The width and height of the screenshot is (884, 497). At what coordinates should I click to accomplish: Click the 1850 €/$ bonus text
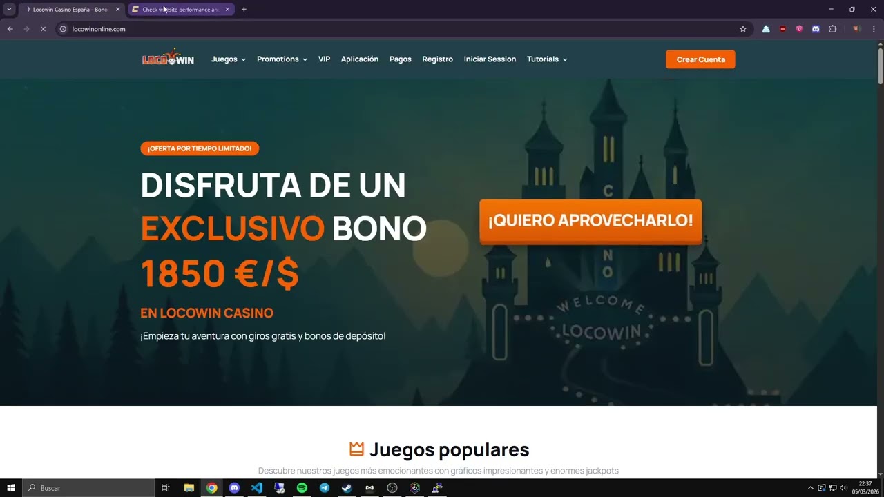220,273
